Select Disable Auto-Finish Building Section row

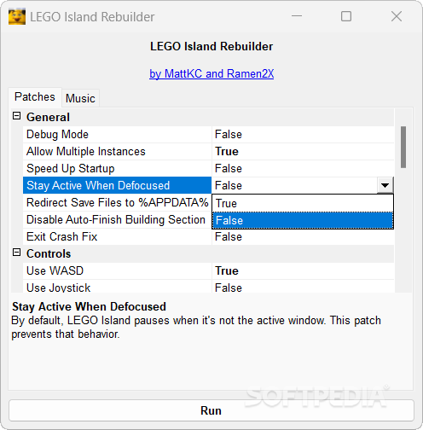click(117, 220)
